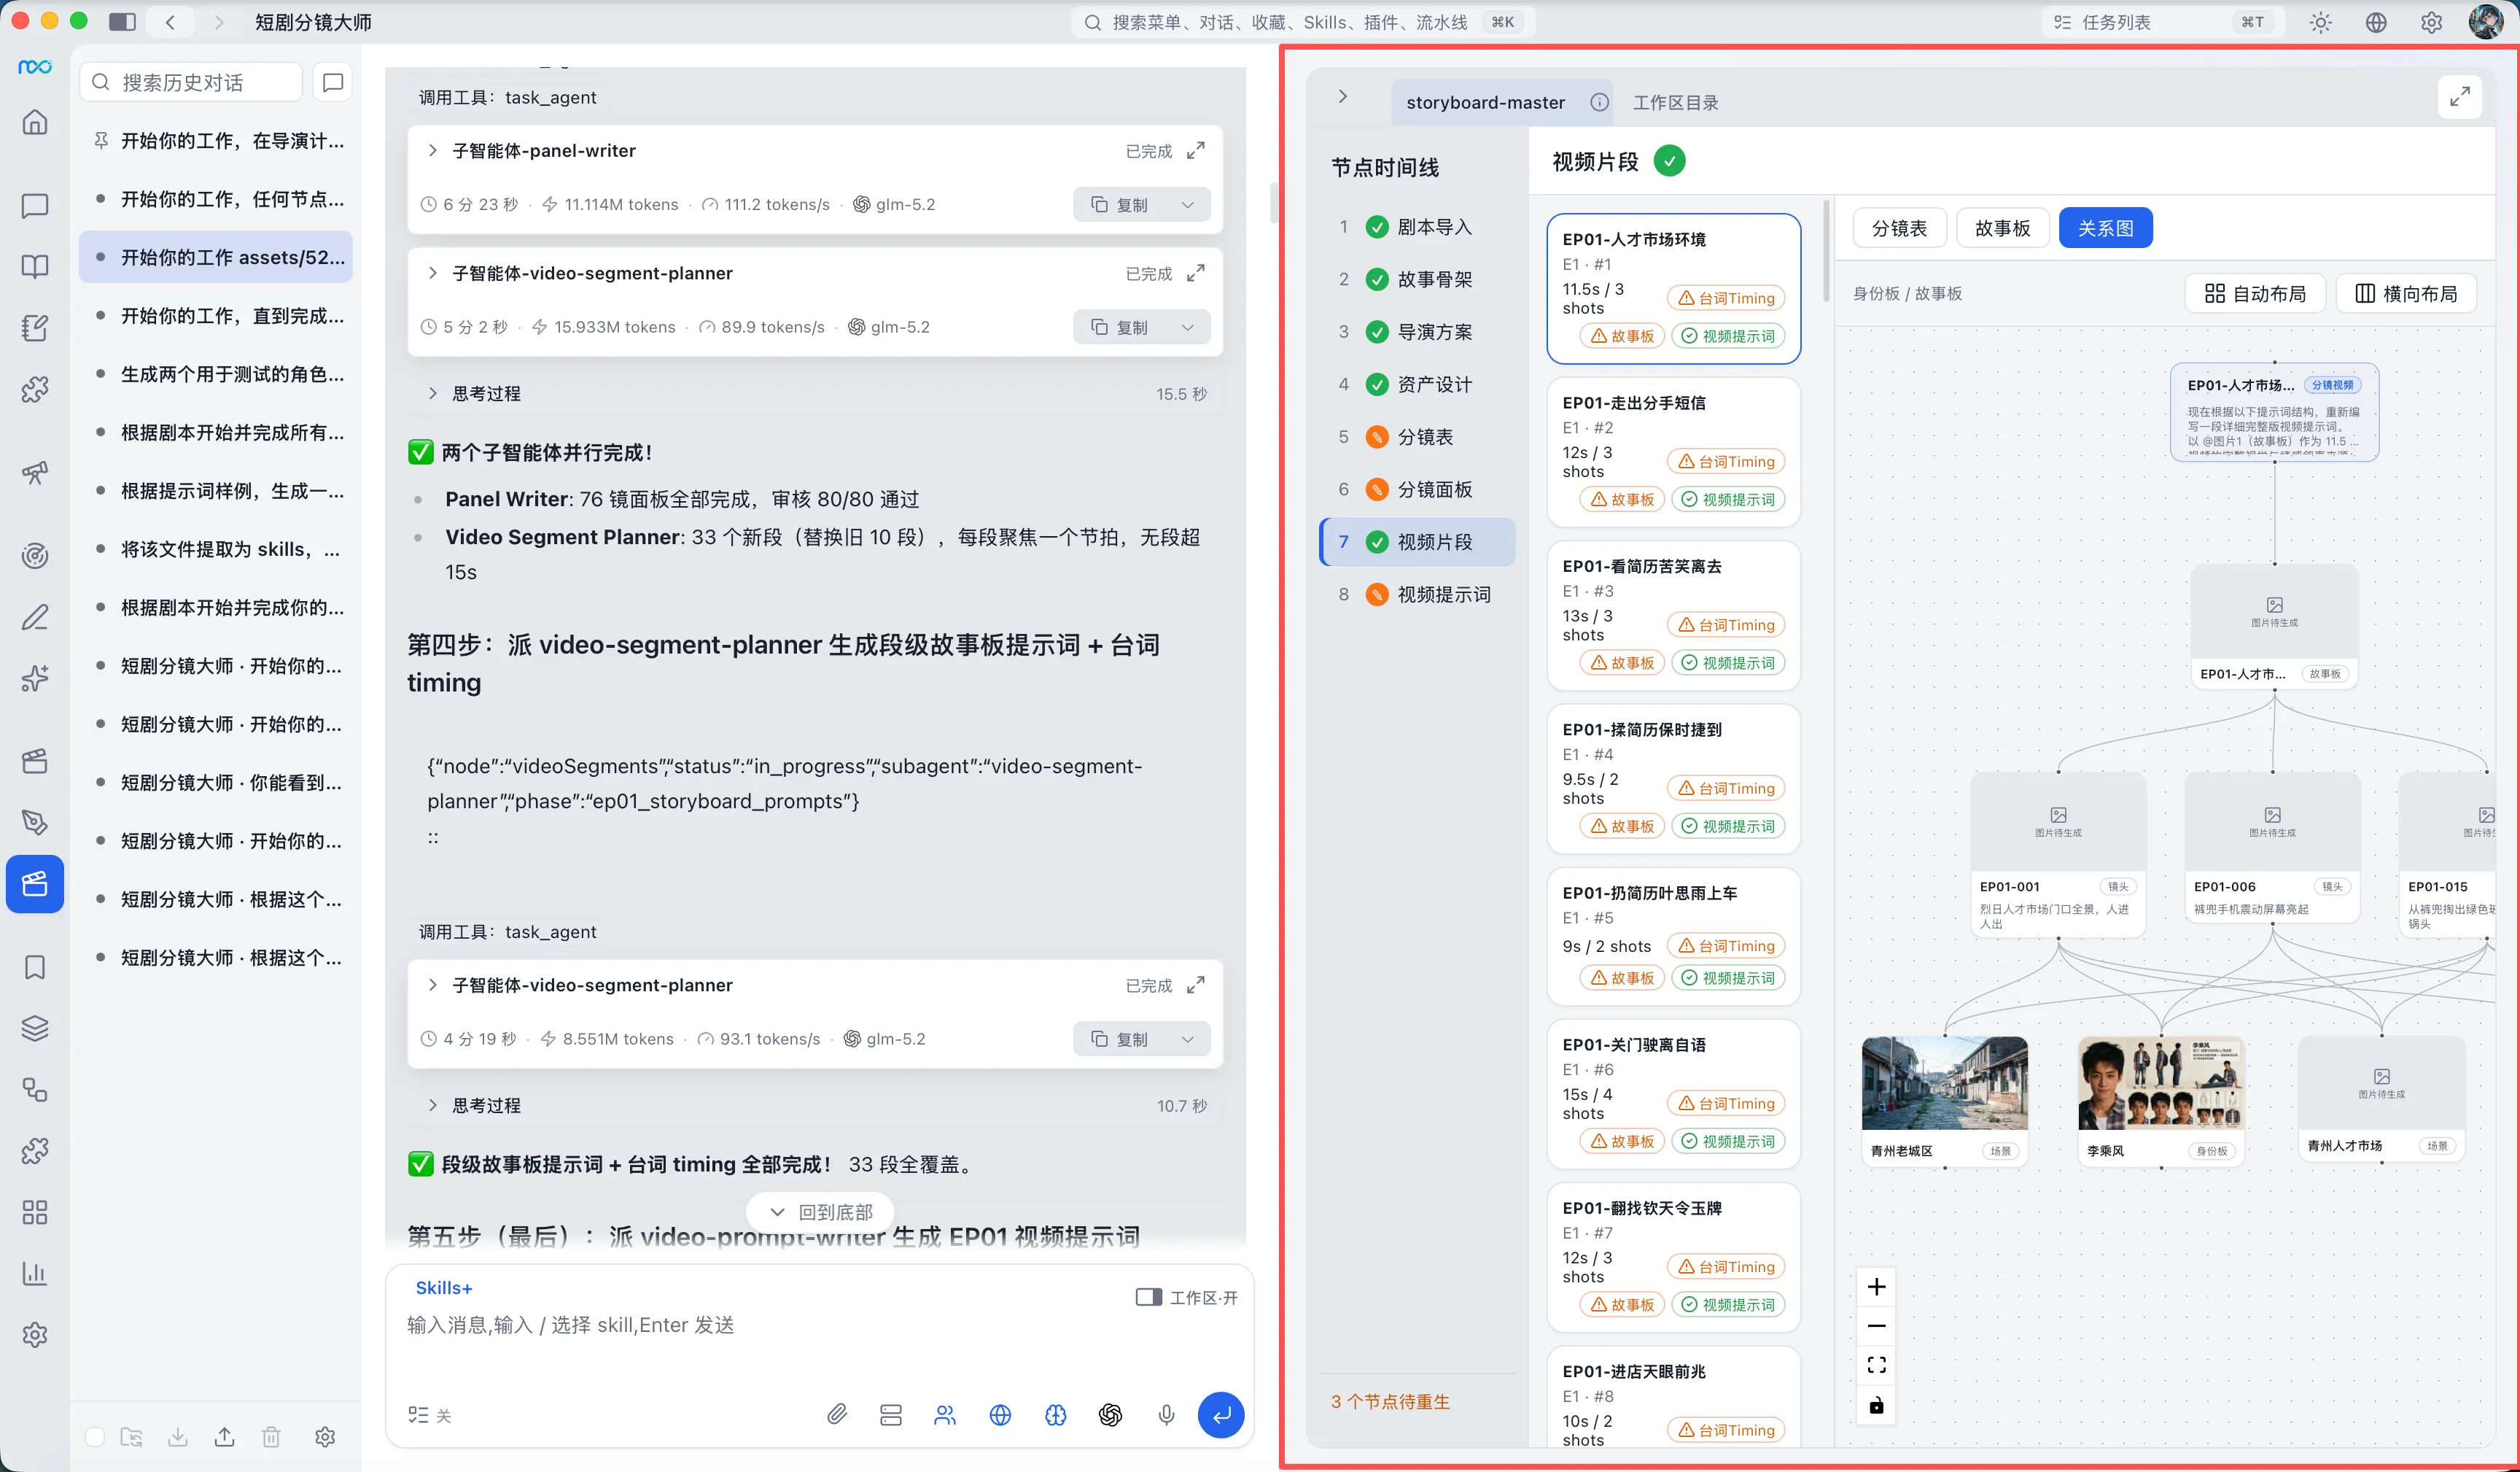The image size is (2520, 1472).
Task: Open the theme brightness sun icon
Action: point(2321,22)
